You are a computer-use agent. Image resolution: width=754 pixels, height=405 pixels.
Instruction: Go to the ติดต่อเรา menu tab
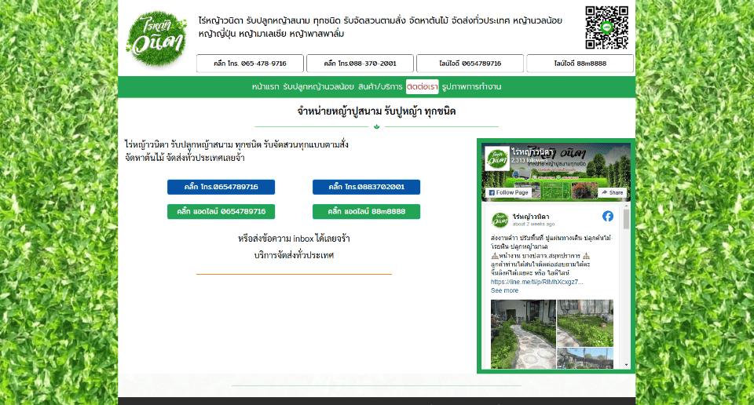[422, 86]
